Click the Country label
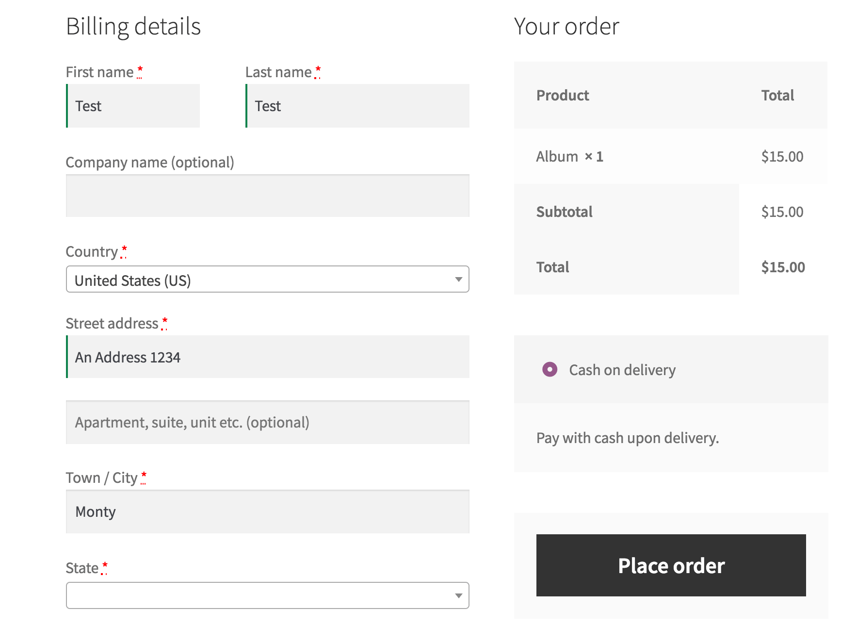 tap(92, 252)
